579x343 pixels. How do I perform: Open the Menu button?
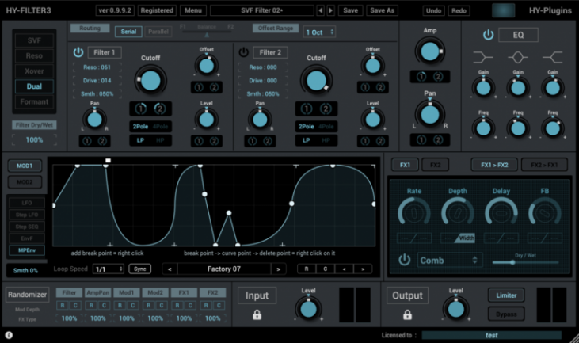pos(193,10)
